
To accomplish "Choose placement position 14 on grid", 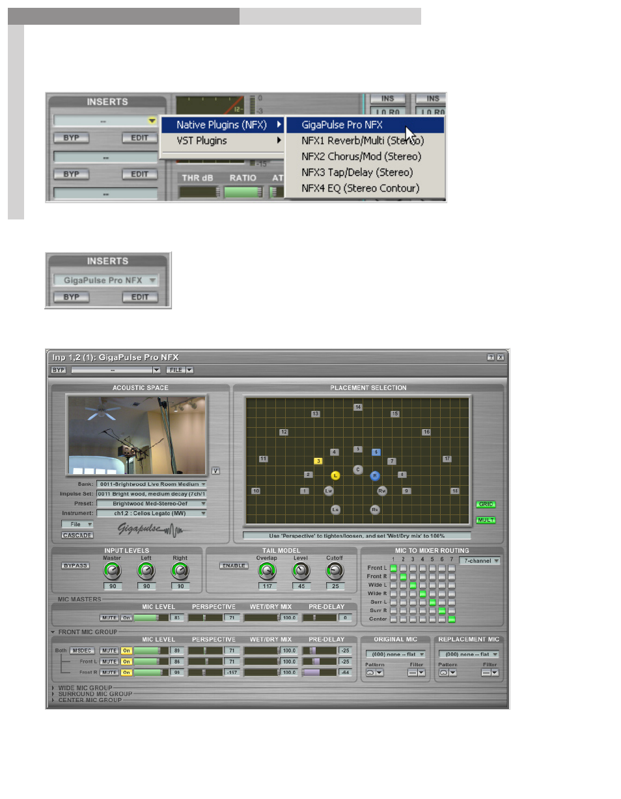I will [358, 407].
